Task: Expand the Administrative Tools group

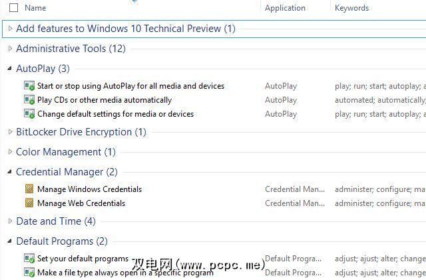Action: pos(10,49)
